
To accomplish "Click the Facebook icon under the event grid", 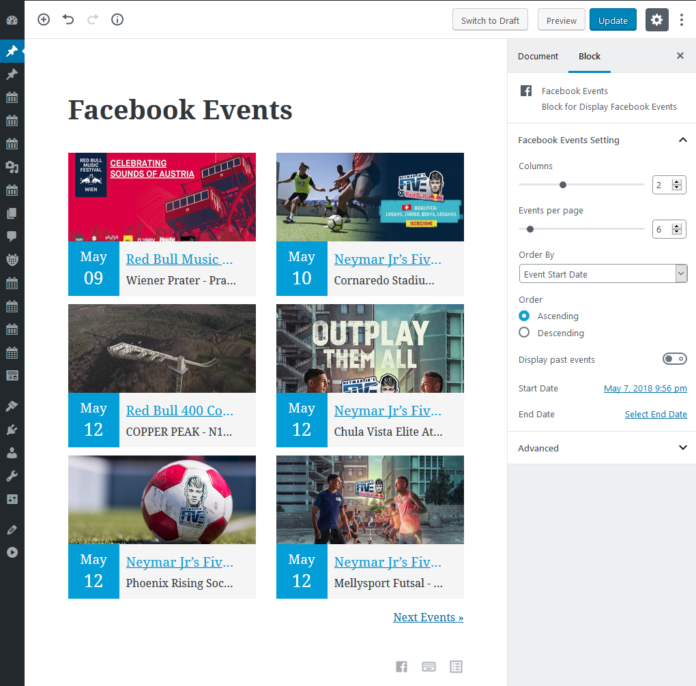I will tap(401, 666).
